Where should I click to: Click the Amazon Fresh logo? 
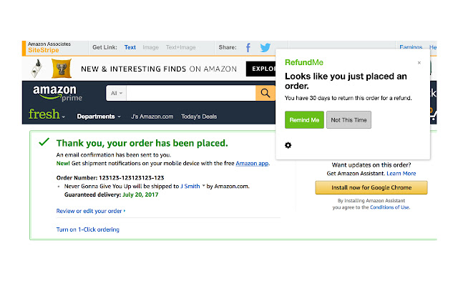click(44, 114)
